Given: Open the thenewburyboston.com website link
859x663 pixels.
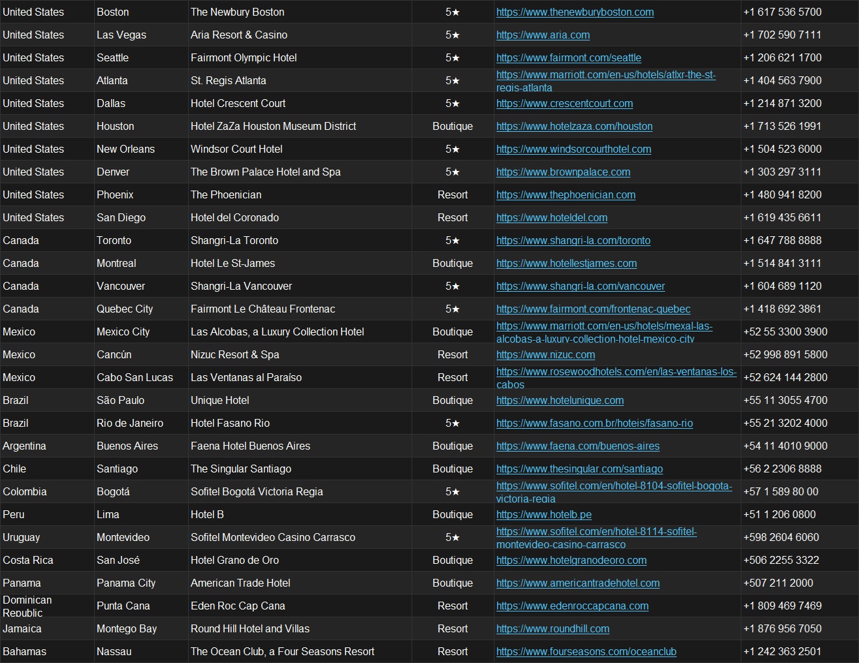Looking at the screenshot, I should [575, 12].
